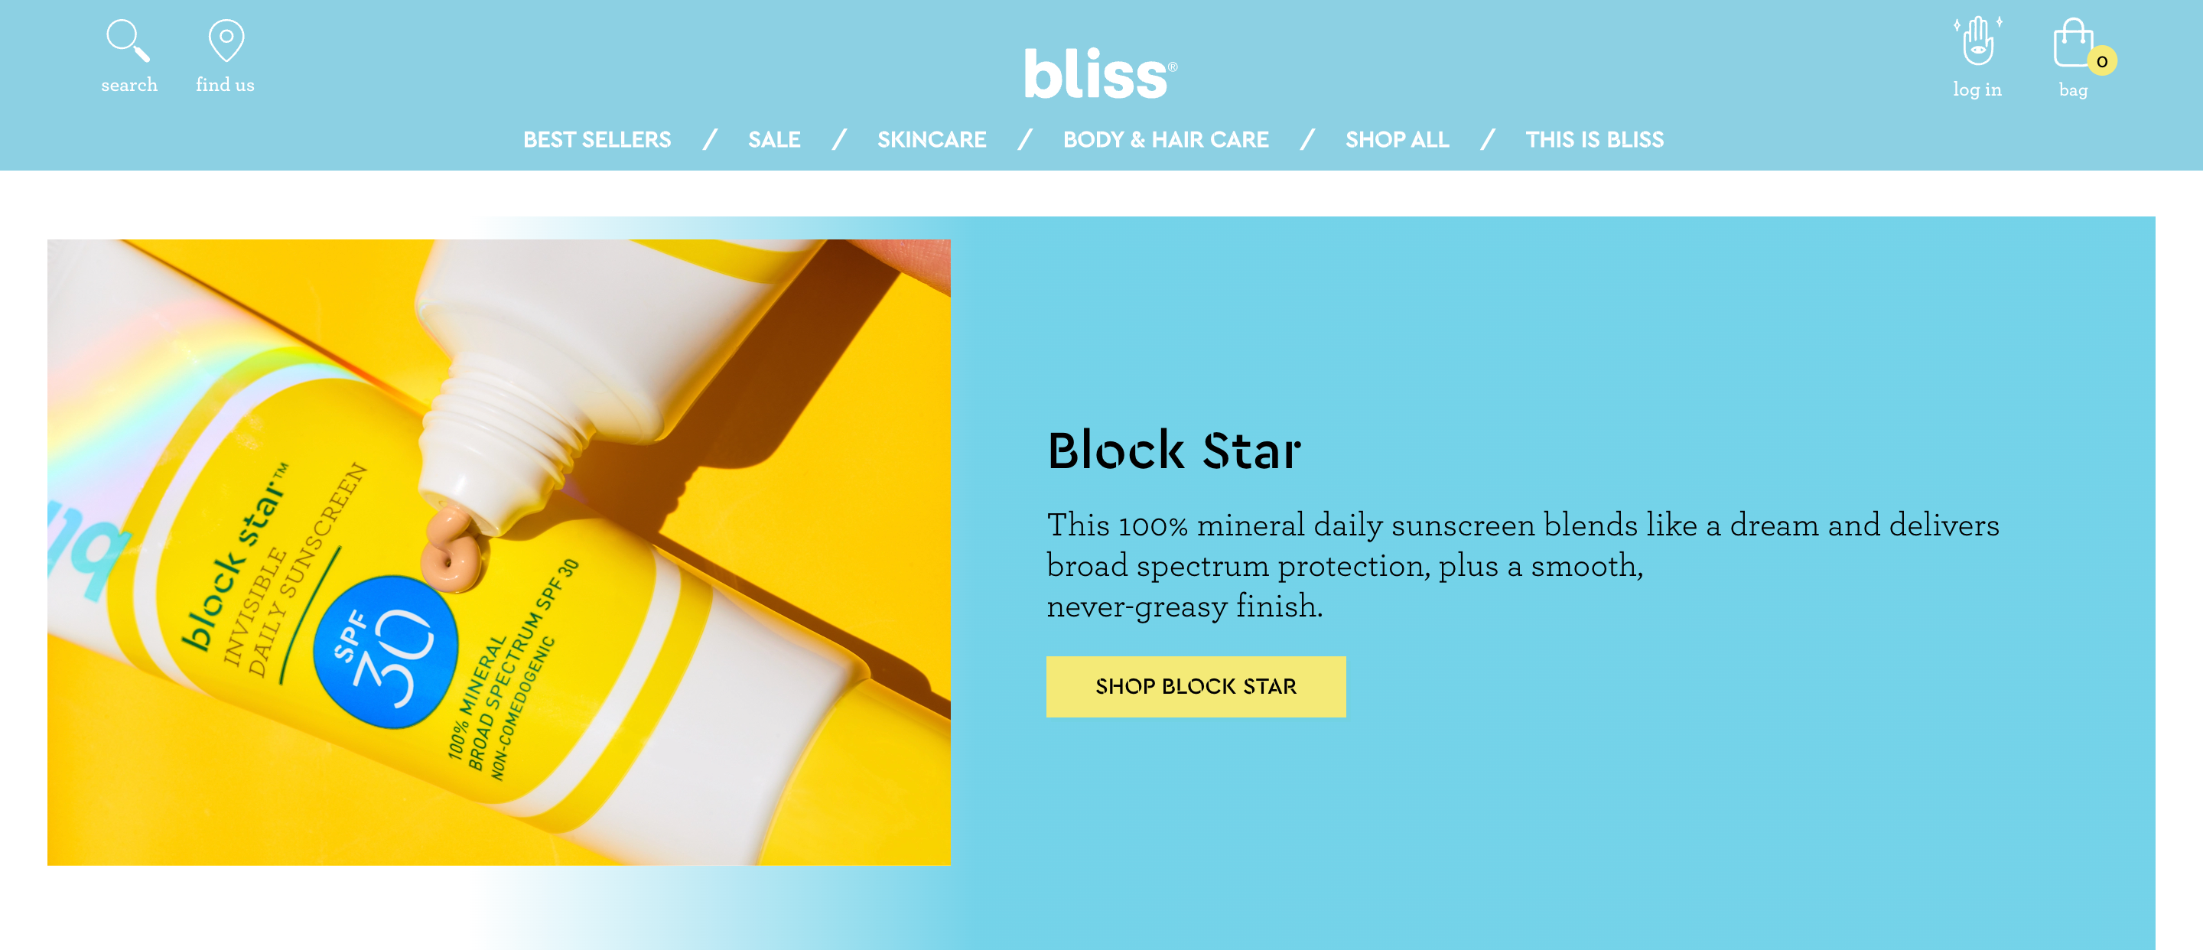Click the BEST SELLERS navigation menu item
2203x950 pixels.
[597, 139]
